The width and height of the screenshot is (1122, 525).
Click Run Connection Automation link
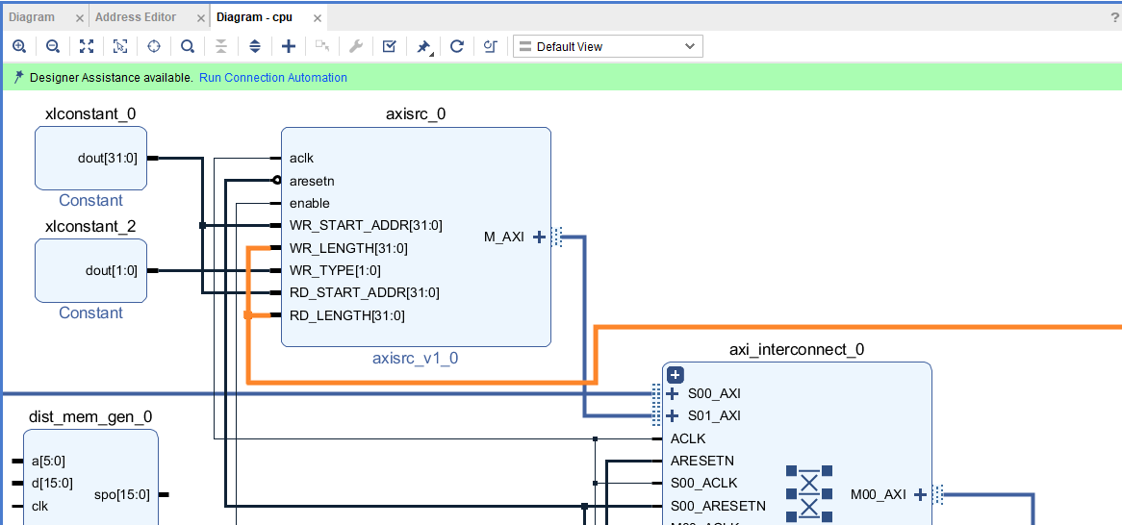pyautogui.click(x=272, y=78)
